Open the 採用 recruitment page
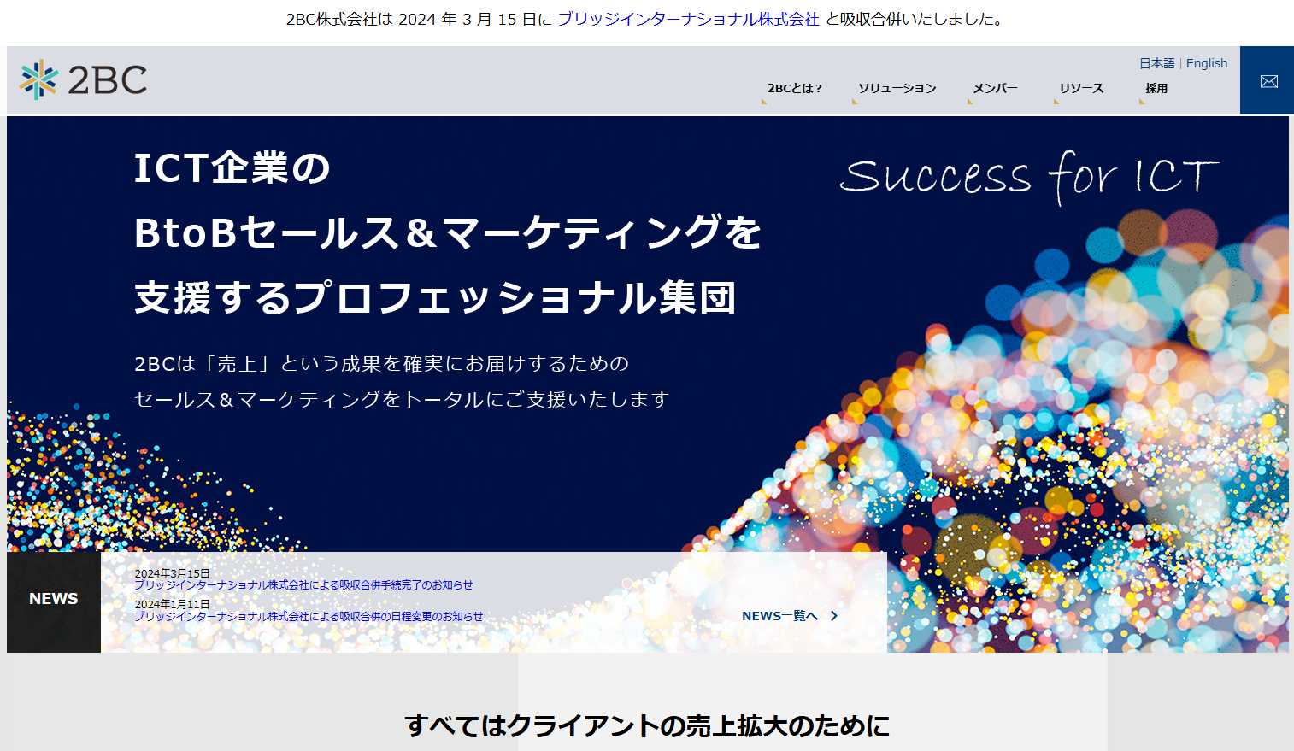Viewport: 1294px width, 751px height. pos(1156,88)
